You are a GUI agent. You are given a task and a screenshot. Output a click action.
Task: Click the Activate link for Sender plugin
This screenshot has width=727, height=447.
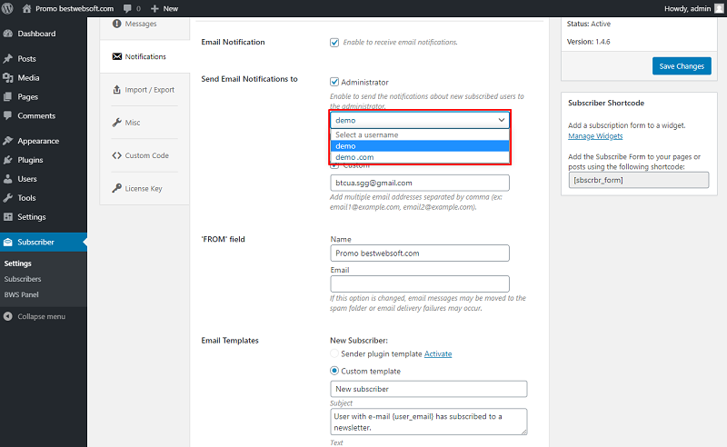[438, 353]
